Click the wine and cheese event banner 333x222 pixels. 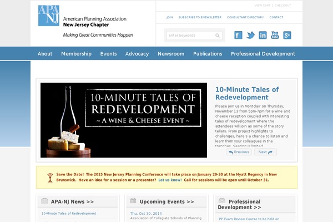[x=124, y=120]
